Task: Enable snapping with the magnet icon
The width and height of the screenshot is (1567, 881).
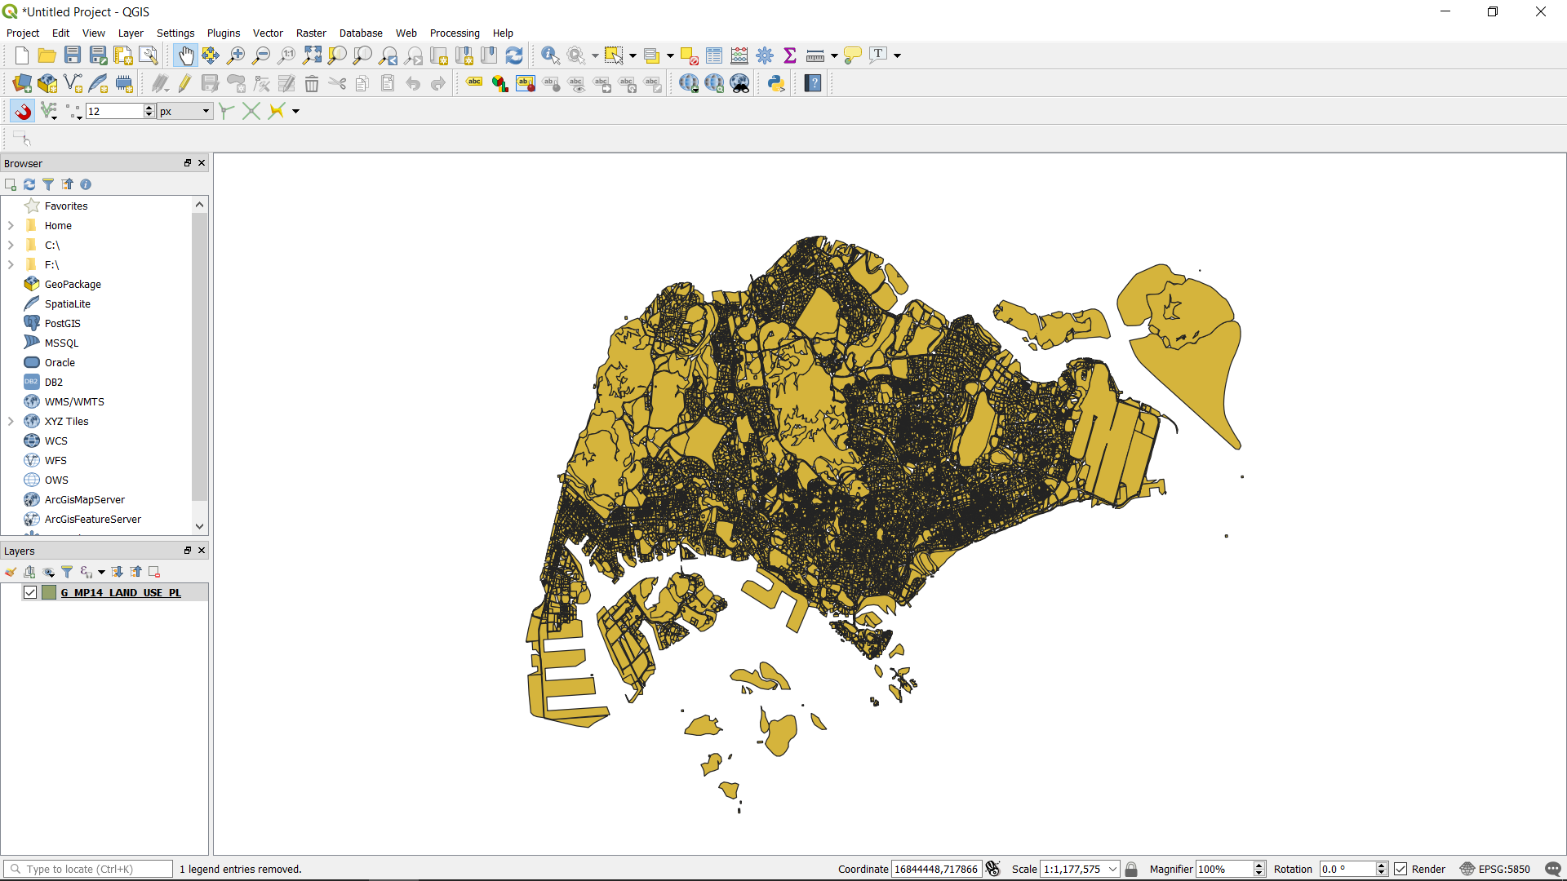Action: click(x=22, y=111)
